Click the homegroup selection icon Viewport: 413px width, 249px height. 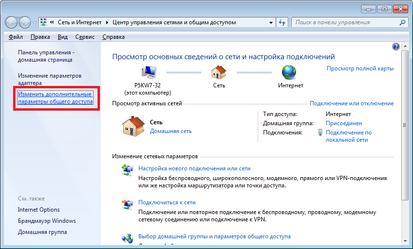point(127,238)
